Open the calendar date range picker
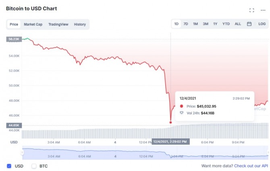This screenshot has height=171, width=270. click(x=249, y=24)
